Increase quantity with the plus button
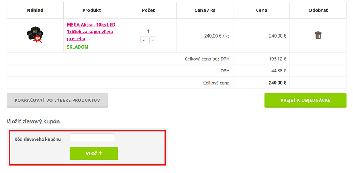This screenshot has height=173, width=353. (x=153, y=40)
